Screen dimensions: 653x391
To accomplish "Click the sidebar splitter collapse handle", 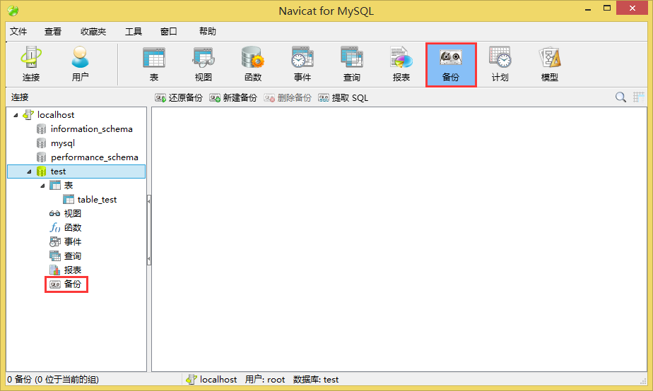I will pyautogui.click(x=149, y=230).
